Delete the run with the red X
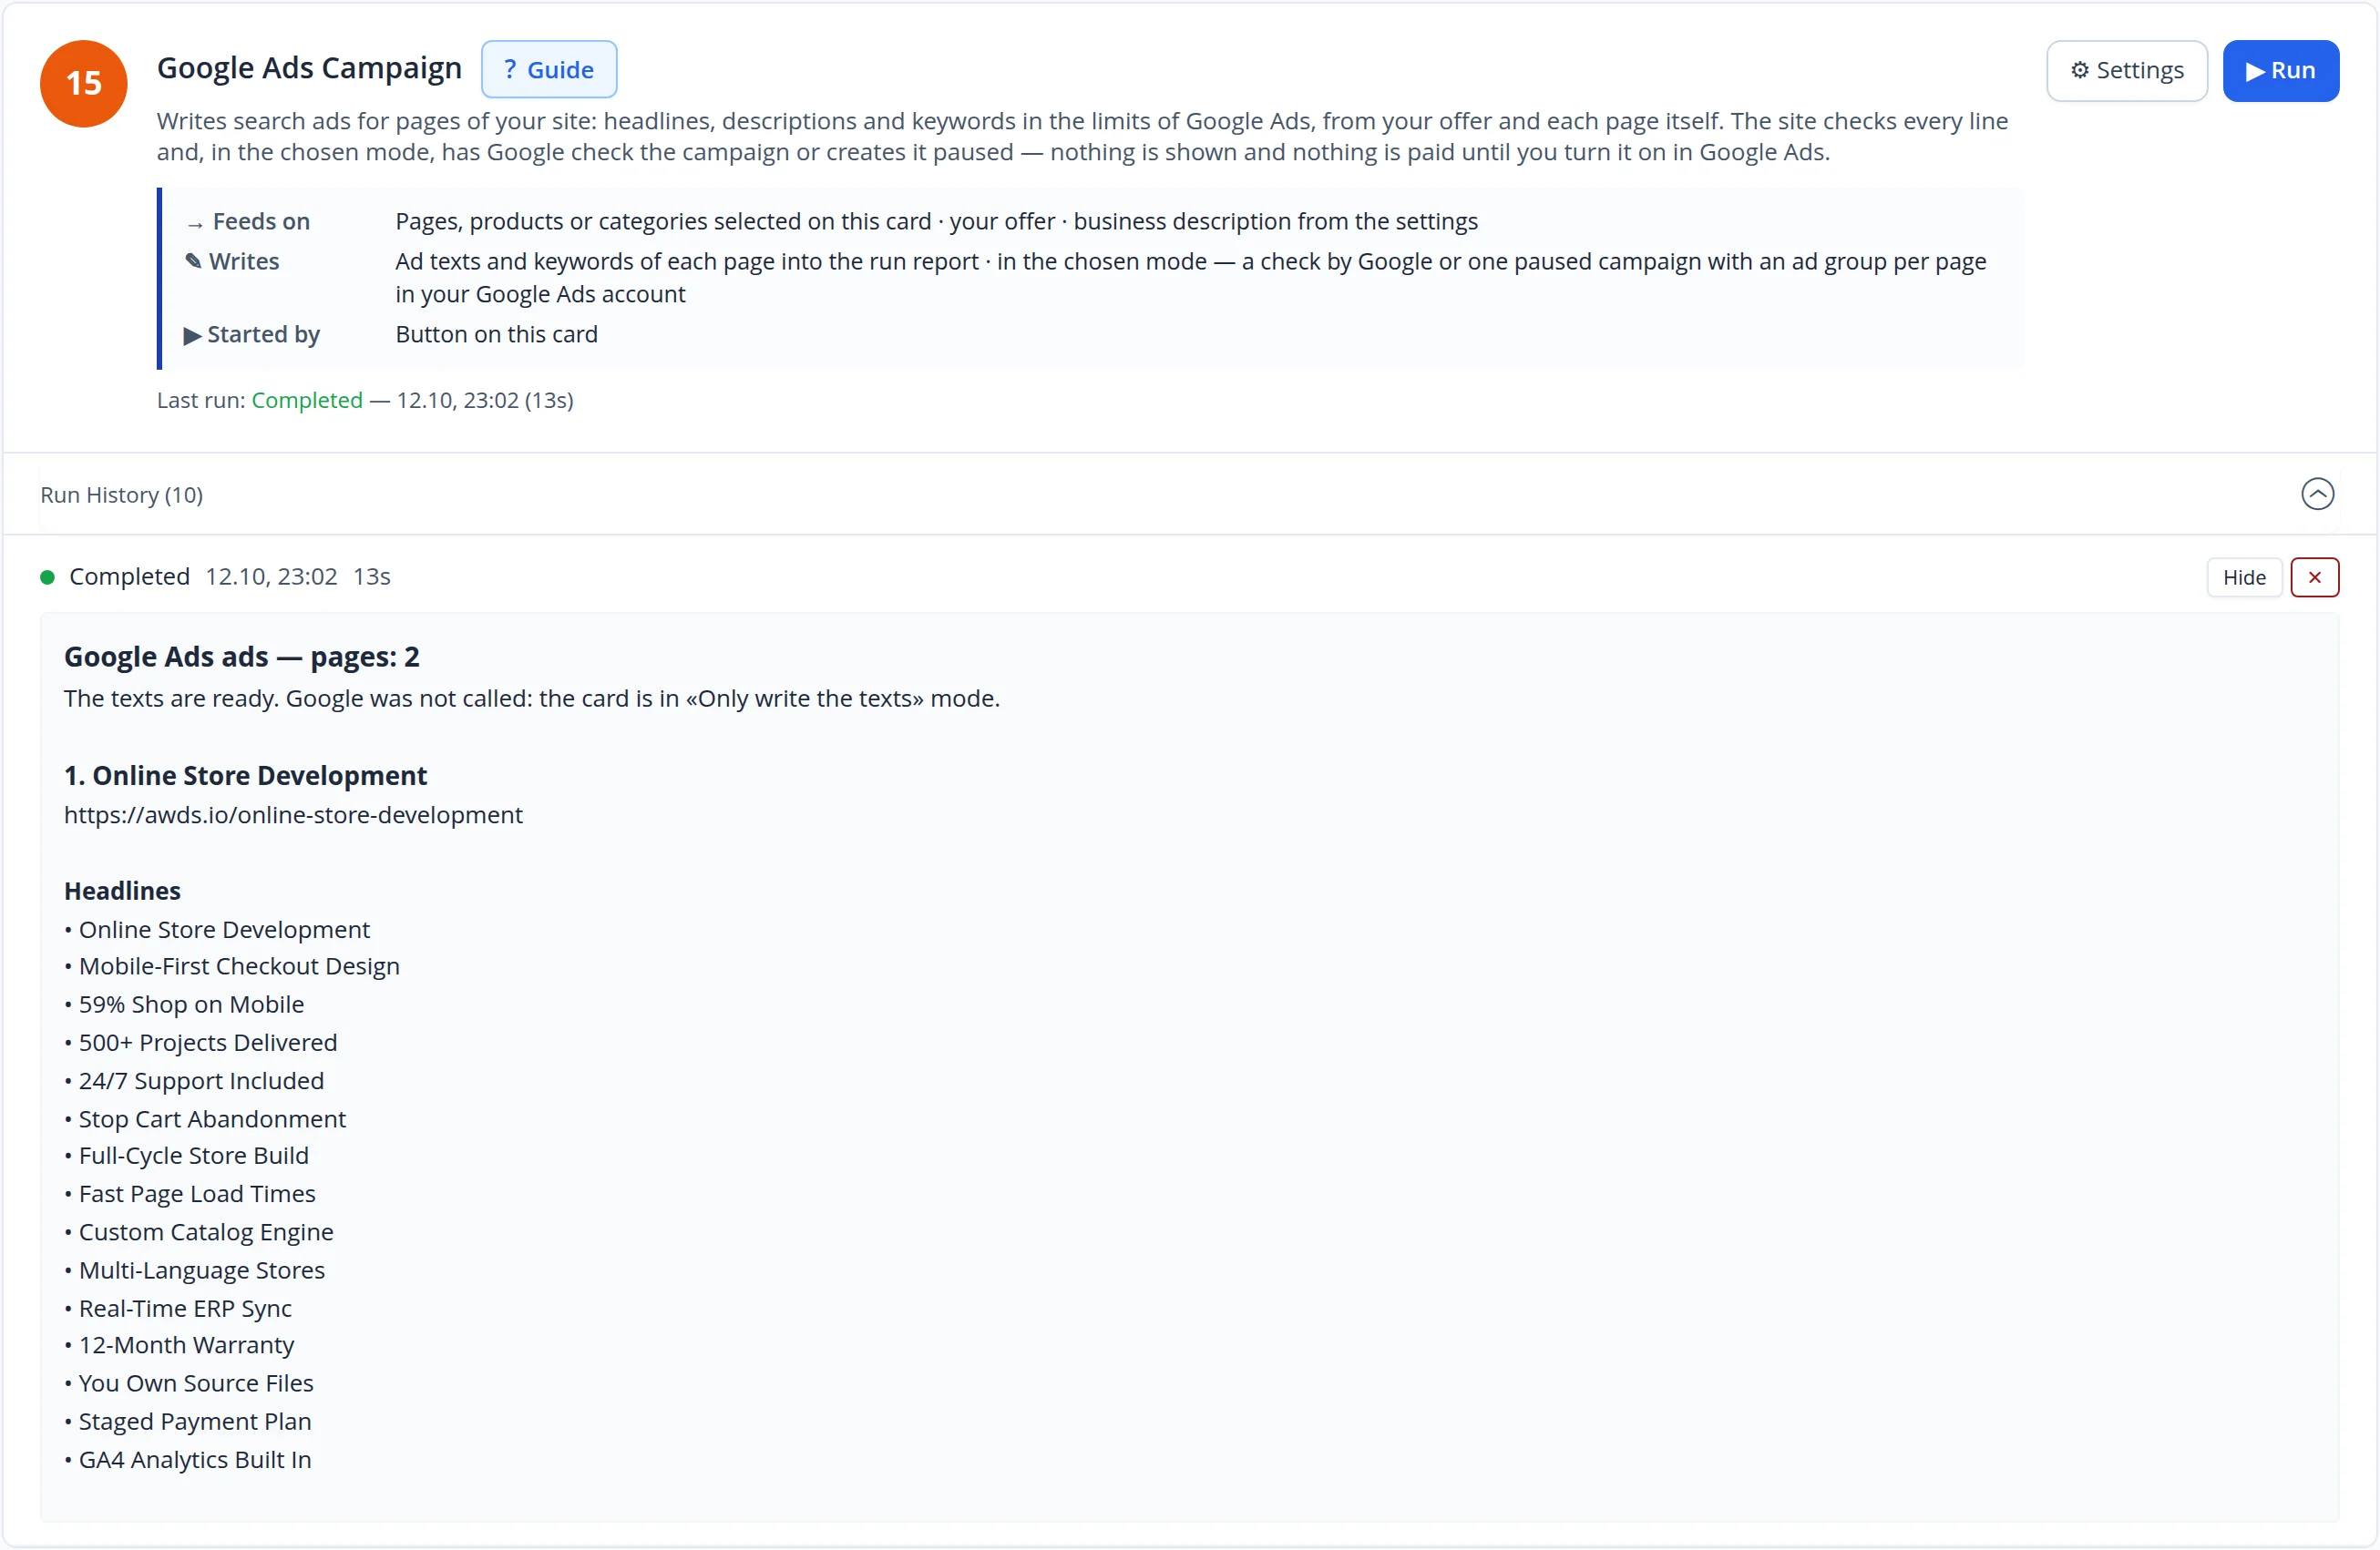The width and height of the screenshot is (2380, 1550). [x=2315, y=577]
